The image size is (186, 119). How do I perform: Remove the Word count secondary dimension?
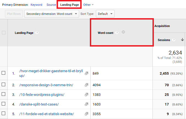123,32
